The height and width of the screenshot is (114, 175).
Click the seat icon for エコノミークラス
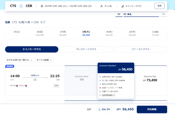pos(122,6)
